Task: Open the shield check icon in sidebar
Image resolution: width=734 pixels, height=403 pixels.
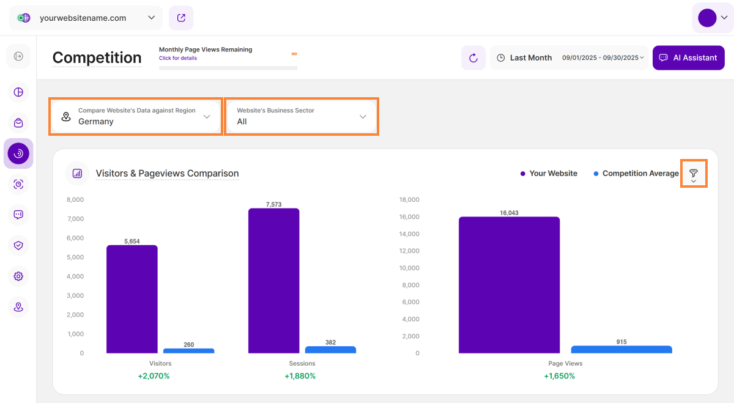Action: [x=18, y=245]
